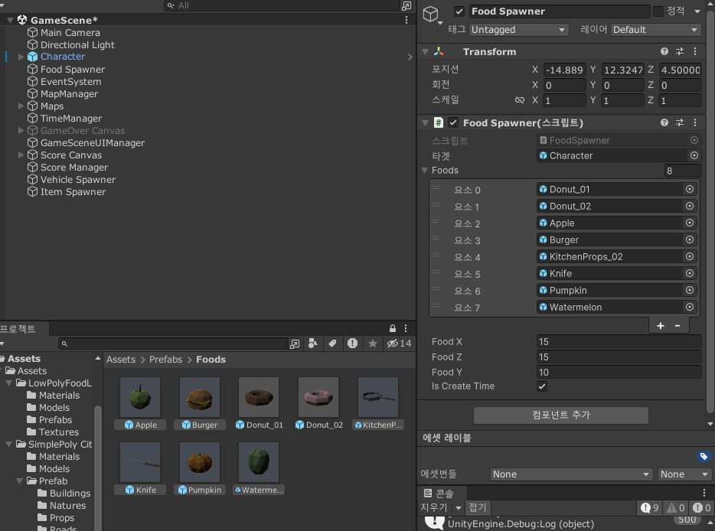Open the Default layer dropdown

[x=655, y=30]
